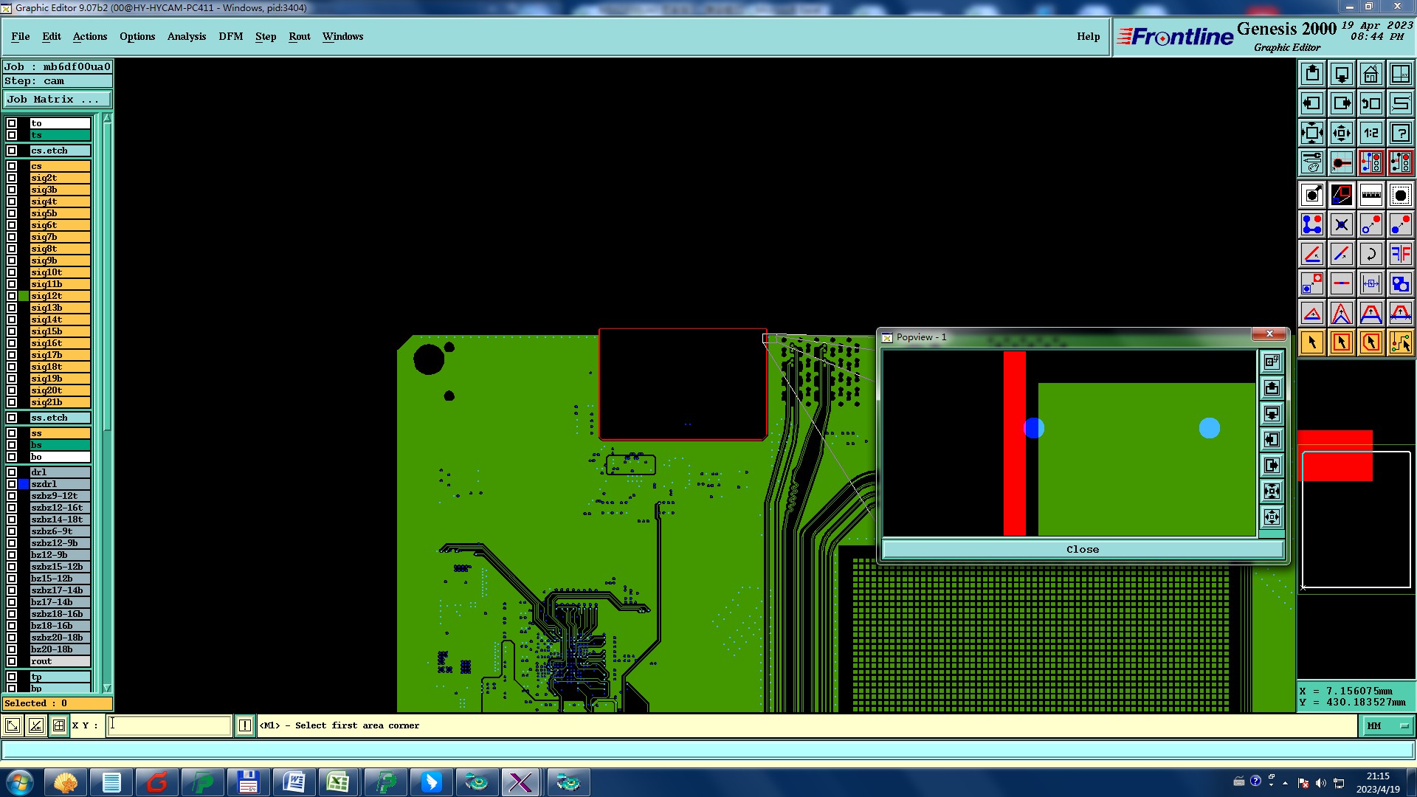
Task: Select the 1:2 zoom scale icon
Action: coord(1371,133)
